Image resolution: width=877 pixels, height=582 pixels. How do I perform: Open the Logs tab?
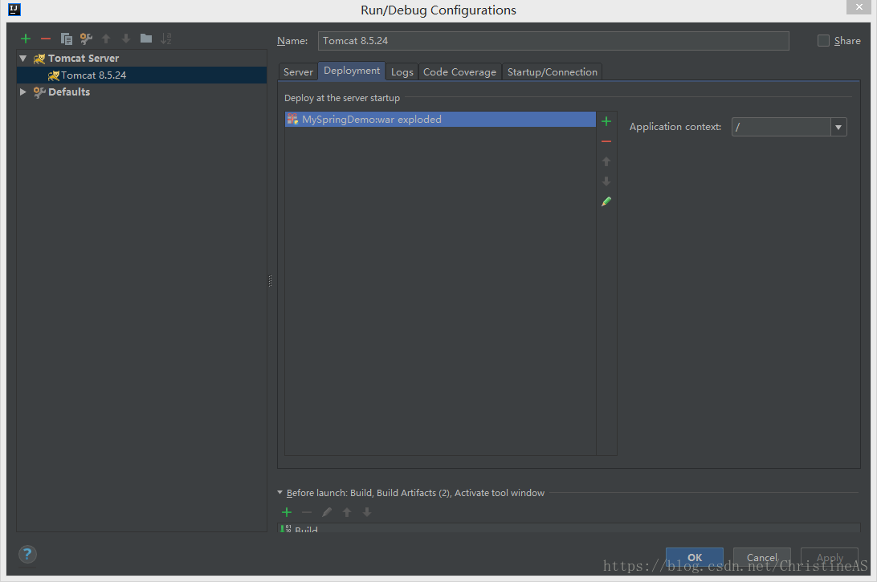(x=402, y=72)
